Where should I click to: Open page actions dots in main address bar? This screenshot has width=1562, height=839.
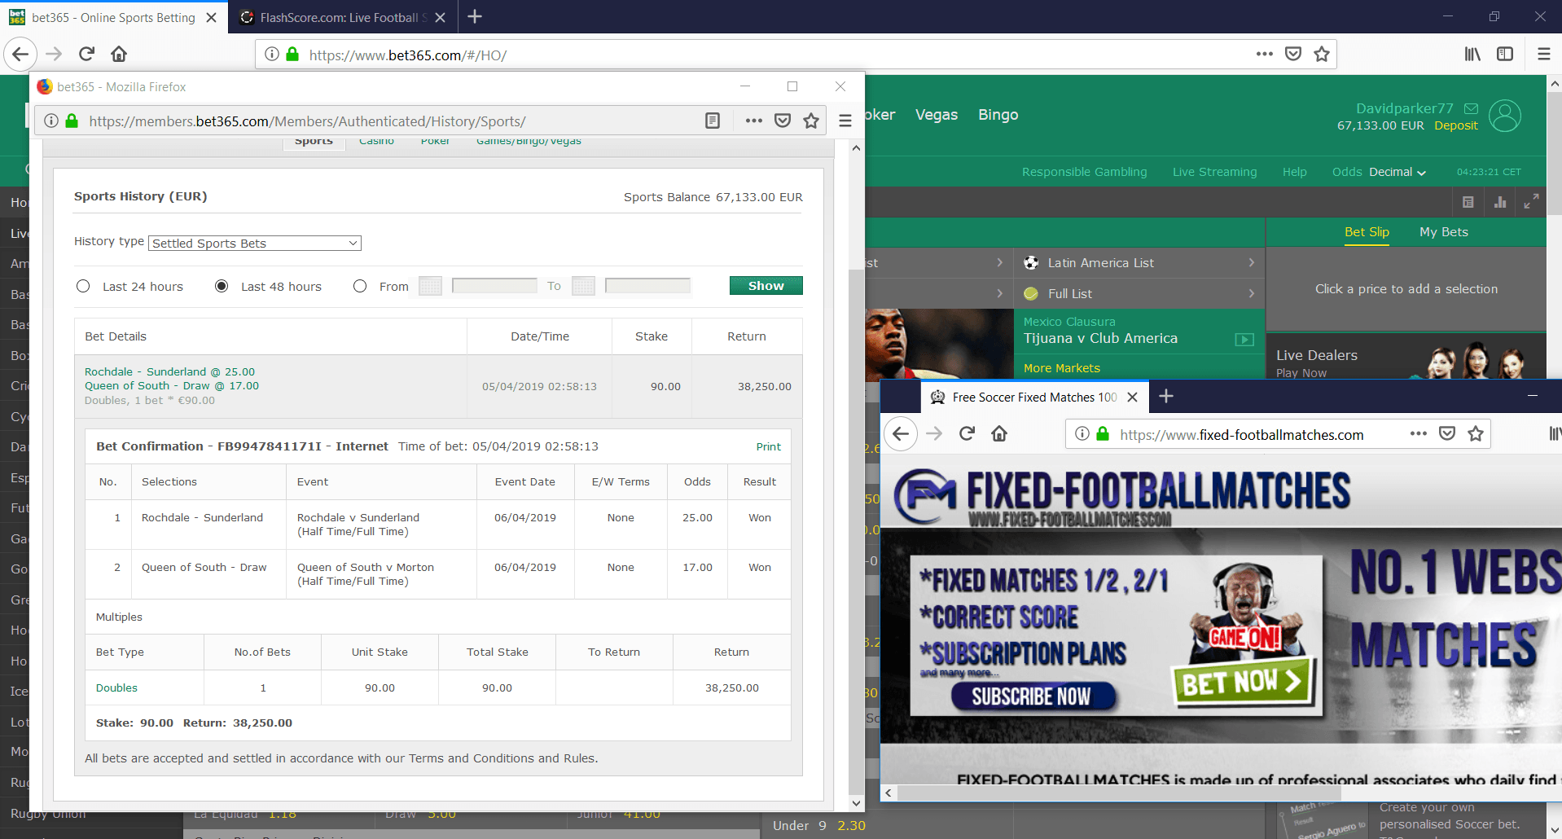[x=1264, y=55]
